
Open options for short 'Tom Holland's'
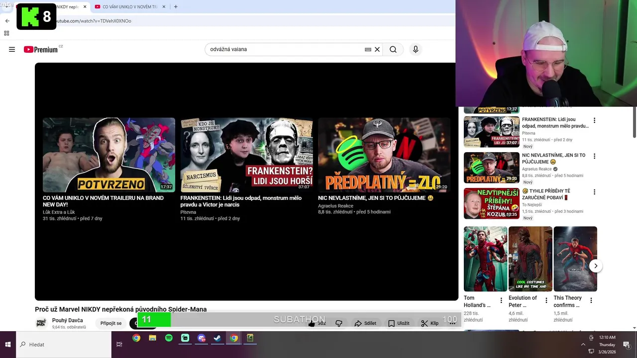pos(501,300)
